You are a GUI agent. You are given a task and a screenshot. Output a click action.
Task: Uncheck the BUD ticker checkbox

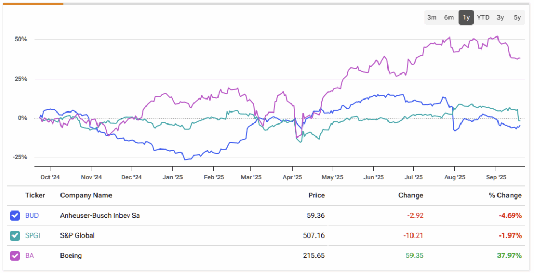pyautogui.click(x=15, y=216)
